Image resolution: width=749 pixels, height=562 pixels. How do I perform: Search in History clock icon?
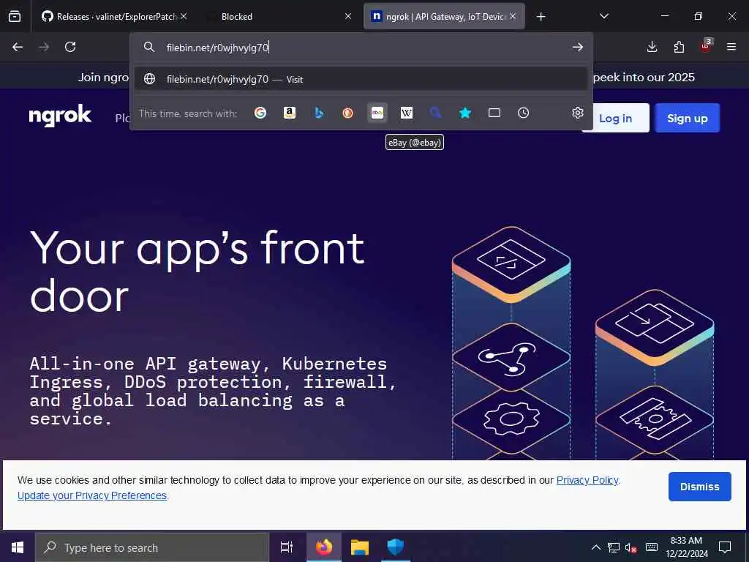(524, 113)
